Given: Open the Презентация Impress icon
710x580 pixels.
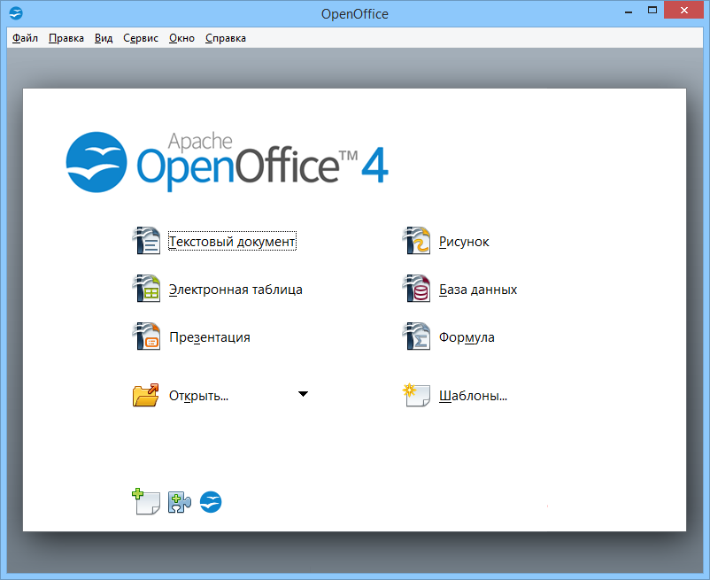Looking at the screenshot, I should 147,337.
